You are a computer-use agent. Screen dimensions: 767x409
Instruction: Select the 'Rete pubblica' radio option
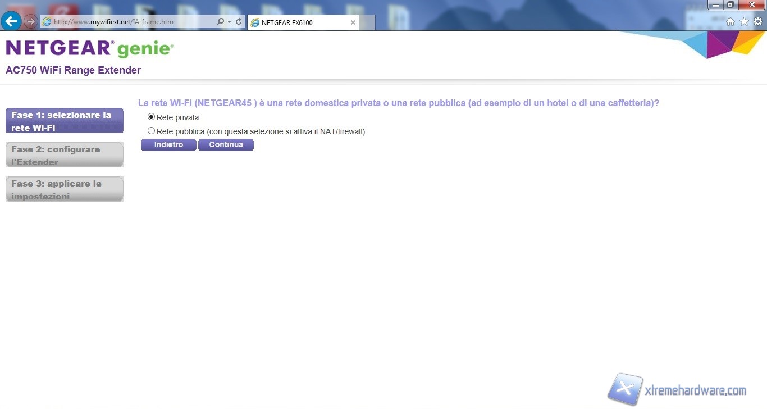(151, 131)
